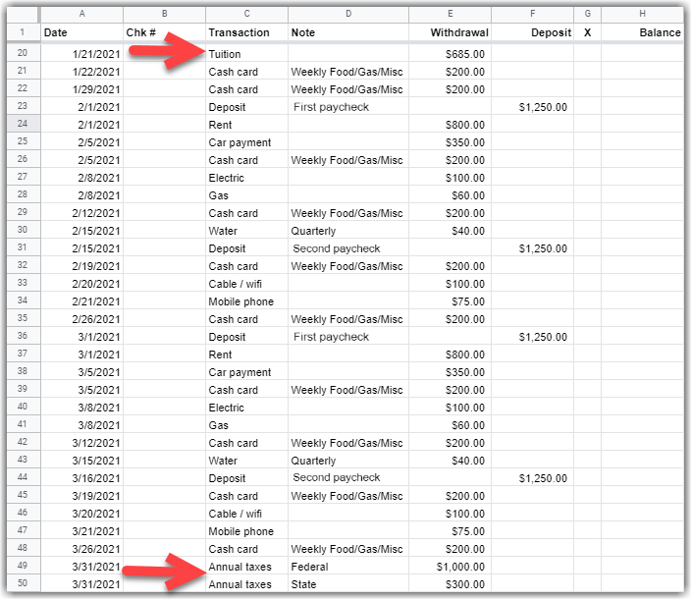Select First paycheck note in row 23

coord(348,107)
